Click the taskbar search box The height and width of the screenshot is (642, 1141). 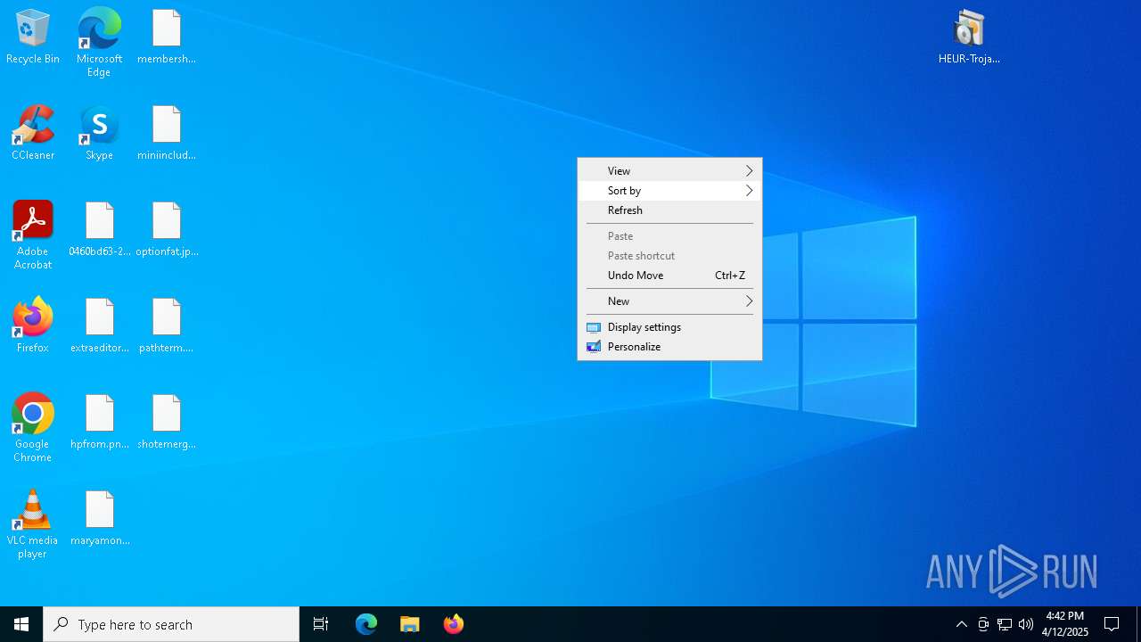[171, 624]
